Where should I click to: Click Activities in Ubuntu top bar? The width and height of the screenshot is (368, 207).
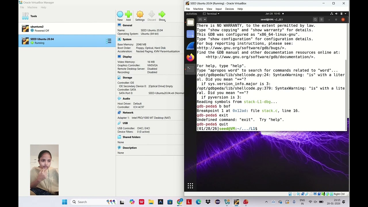click(x=191, y=14)
